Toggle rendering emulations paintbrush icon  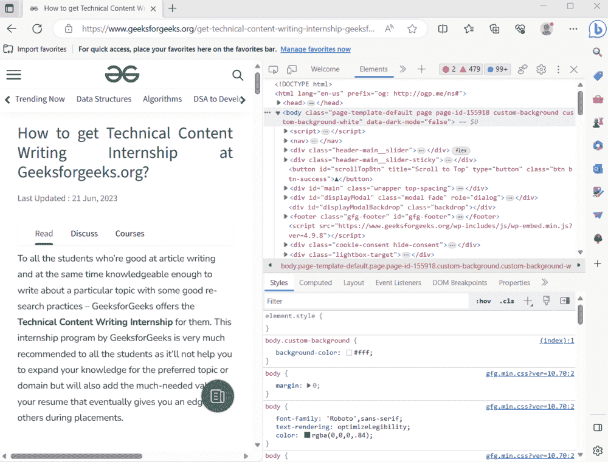pyautogui.click(x=547, y=301)
